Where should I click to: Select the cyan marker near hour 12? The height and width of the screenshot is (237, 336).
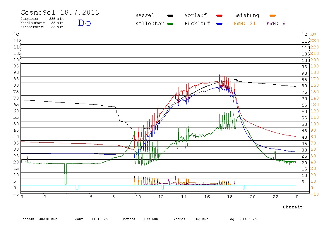163,187
